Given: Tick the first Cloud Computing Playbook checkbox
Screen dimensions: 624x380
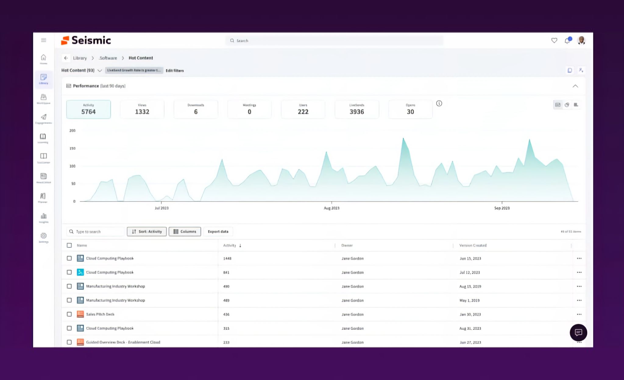Looking at the screenshot, I should (69, 258).
